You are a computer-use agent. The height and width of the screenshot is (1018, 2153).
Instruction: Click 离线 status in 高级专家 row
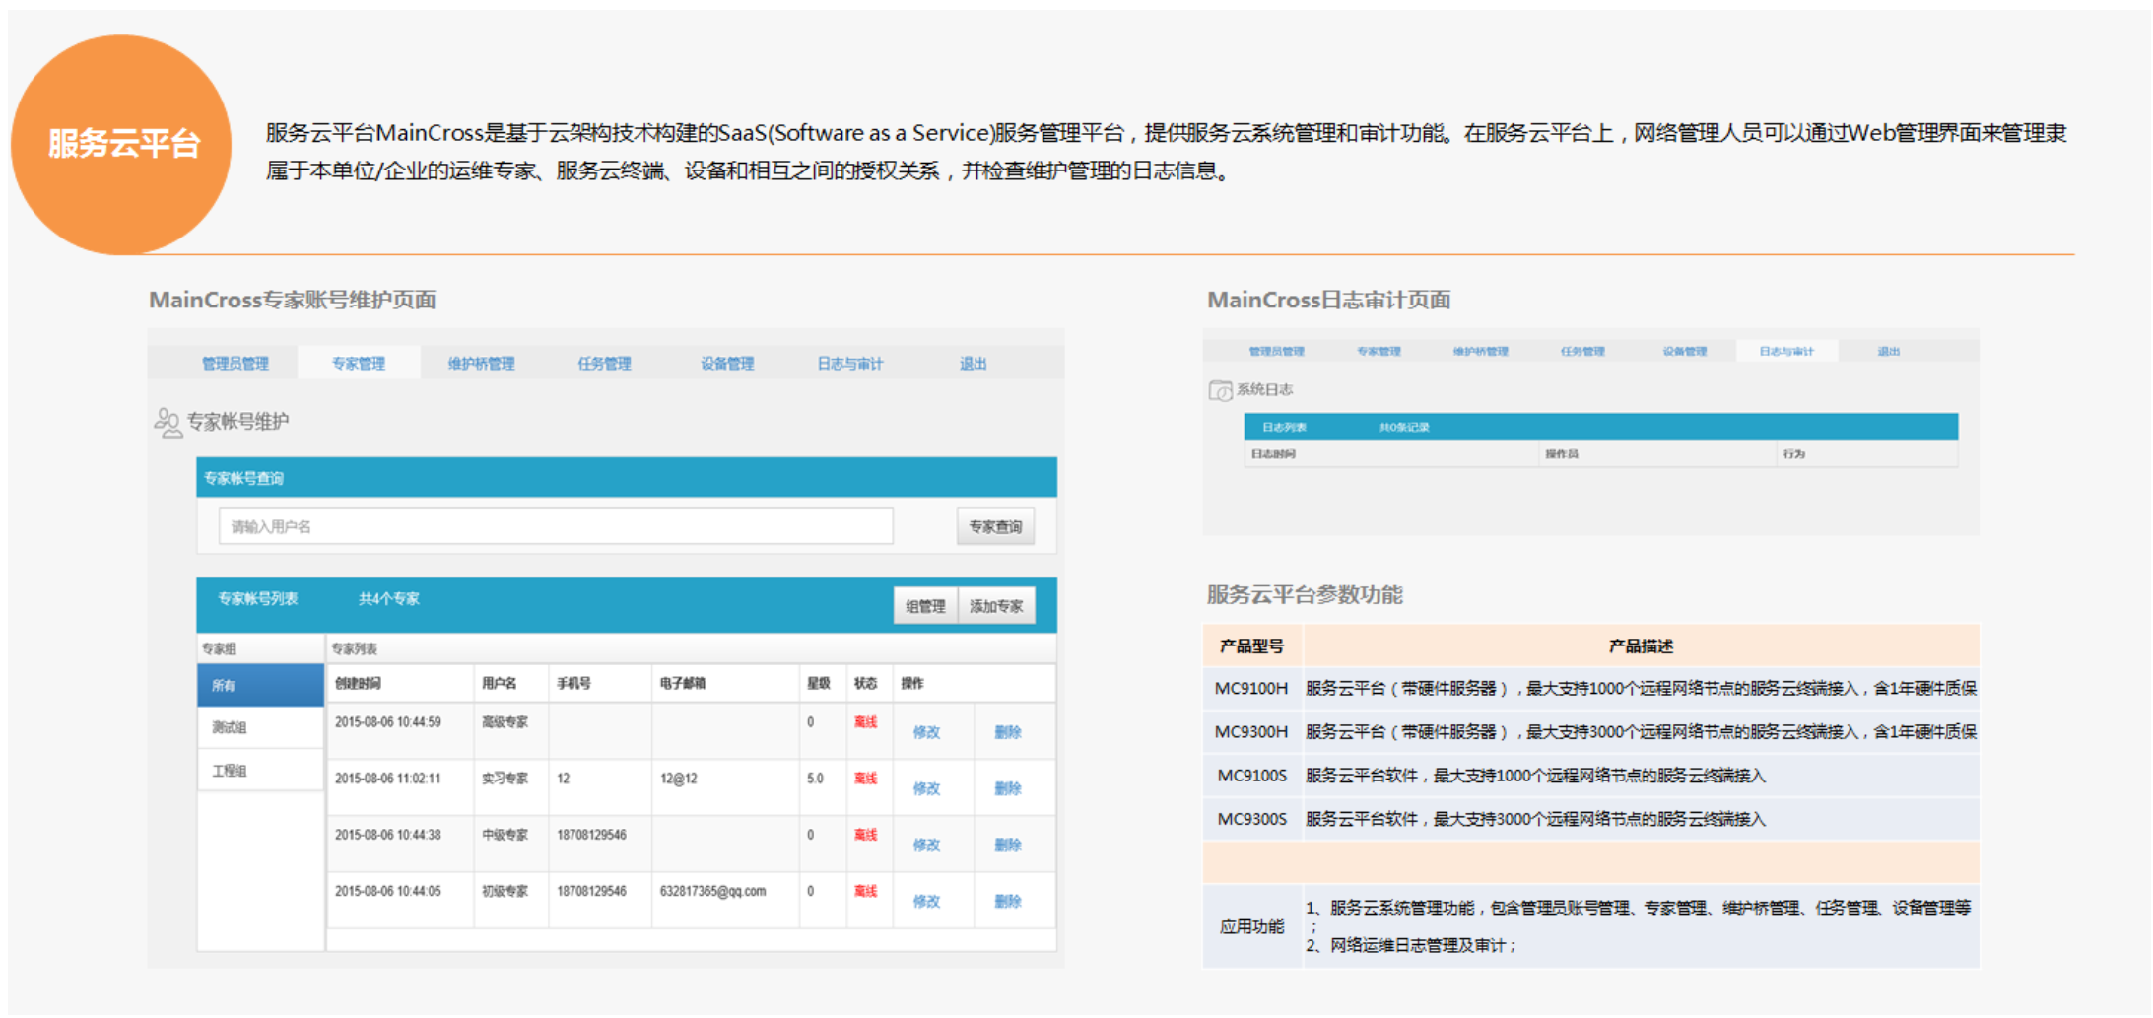click(865, 722)
